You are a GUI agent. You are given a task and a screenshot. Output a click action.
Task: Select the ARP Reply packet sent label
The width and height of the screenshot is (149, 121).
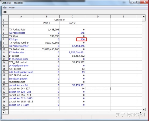coord(21,72)
